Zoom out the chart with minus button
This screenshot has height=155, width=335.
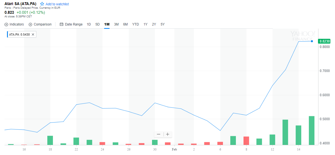click(158, 134)
